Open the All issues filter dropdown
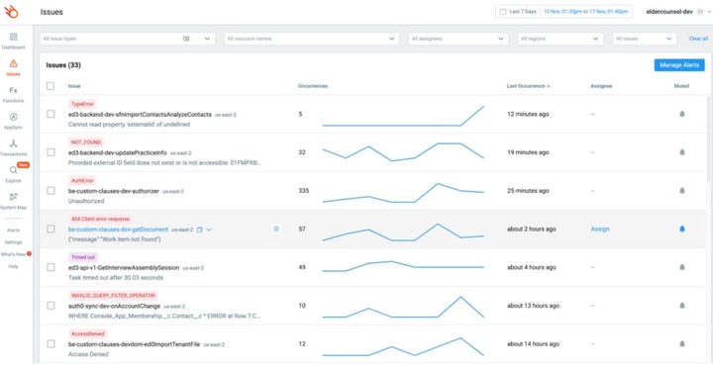 tap(645, 40)
